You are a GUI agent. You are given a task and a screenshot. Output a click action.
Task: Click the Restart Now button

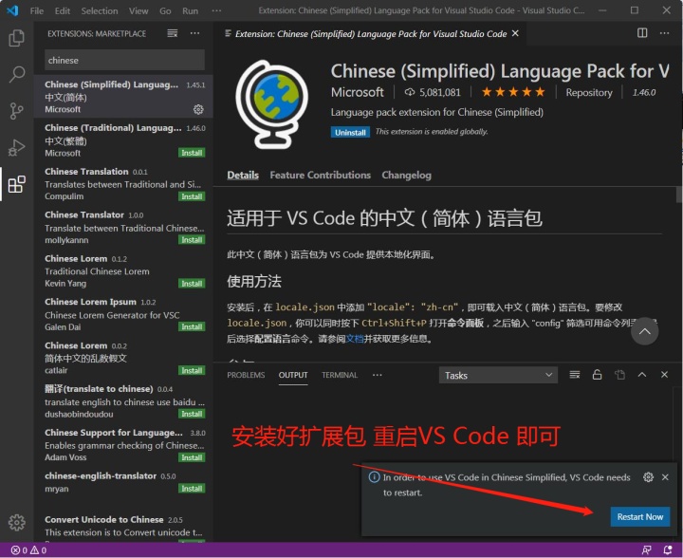(640, 516)
